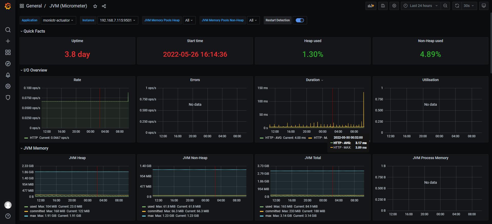The width and height of the screenshot is (492, 224).
Task: Share the dashboard via share icon
Action: pos(104,6)
